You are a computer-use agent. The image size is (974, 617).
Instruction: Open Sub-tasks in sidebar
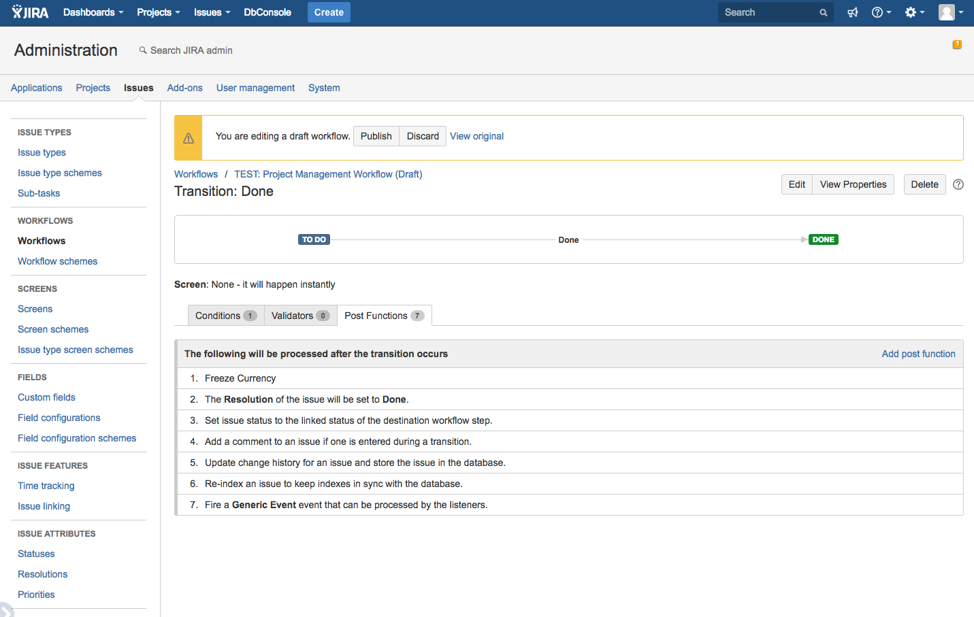coord(39,193)
